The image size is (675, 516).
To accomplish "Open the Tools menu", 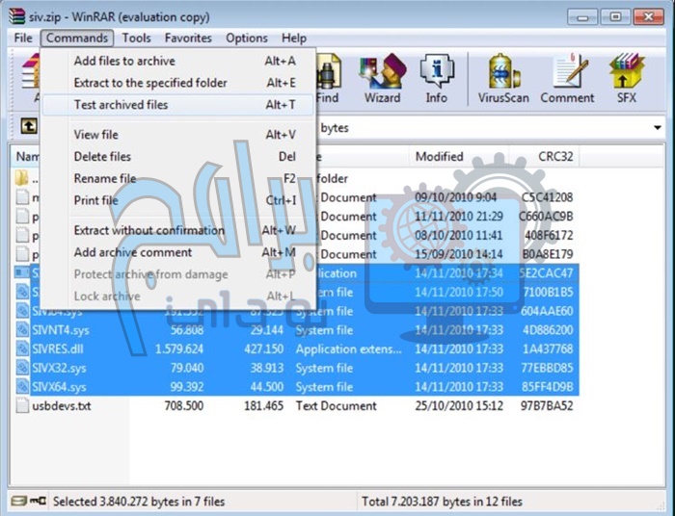I will [136, 38].
